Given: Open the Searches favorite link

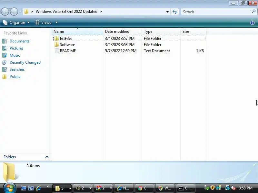Looking at the screenshot, I should pyautogui.click(x=17, y=69).
